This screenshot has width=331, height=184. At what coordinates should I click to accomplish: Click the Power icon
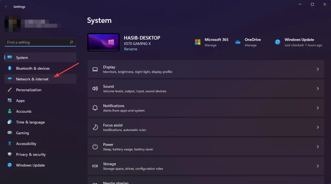95,147
